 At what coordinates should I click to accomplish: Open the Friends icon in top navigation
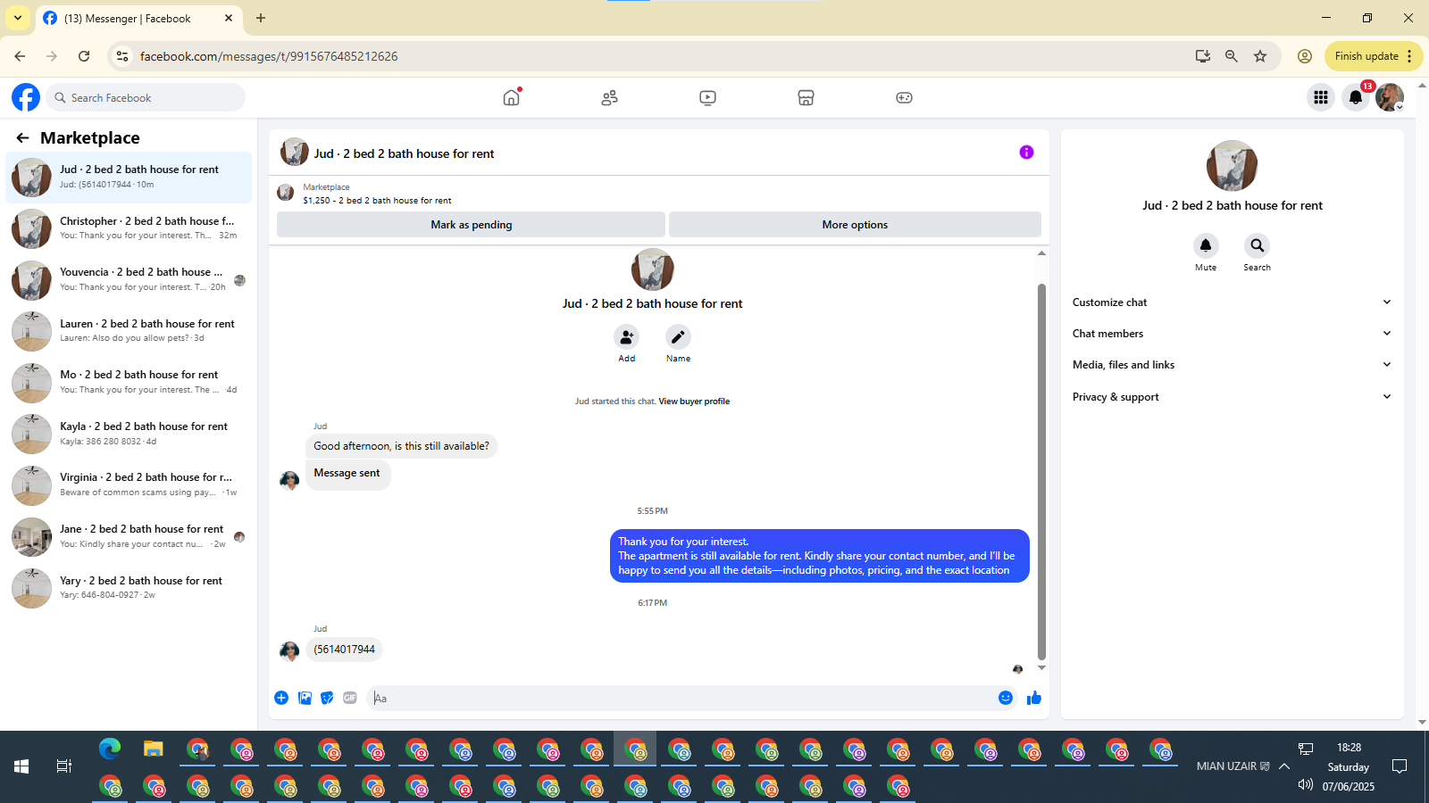point(609,97)
